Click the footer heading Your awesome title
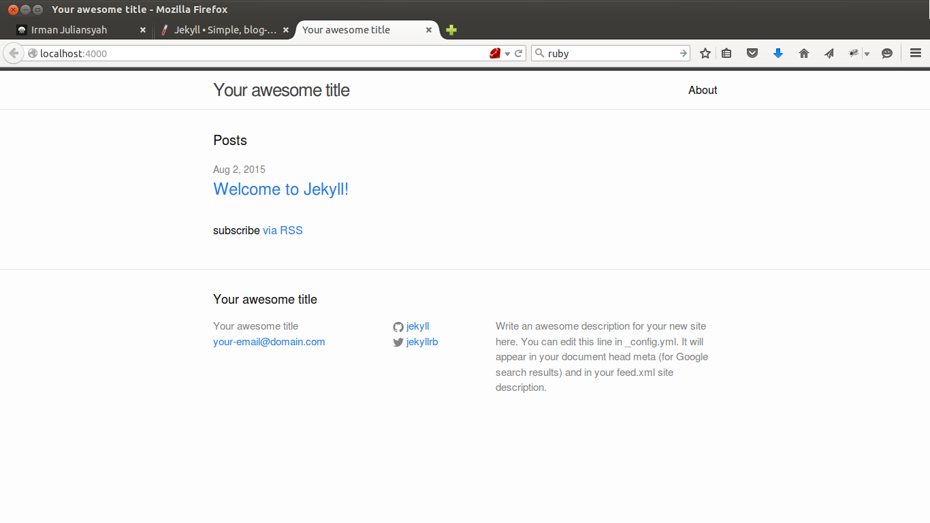Viewport: 930px width, 523px height. click(265, 299)
